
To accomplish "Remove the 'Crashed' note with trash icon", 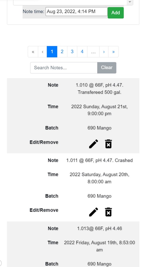I will 108,212.
